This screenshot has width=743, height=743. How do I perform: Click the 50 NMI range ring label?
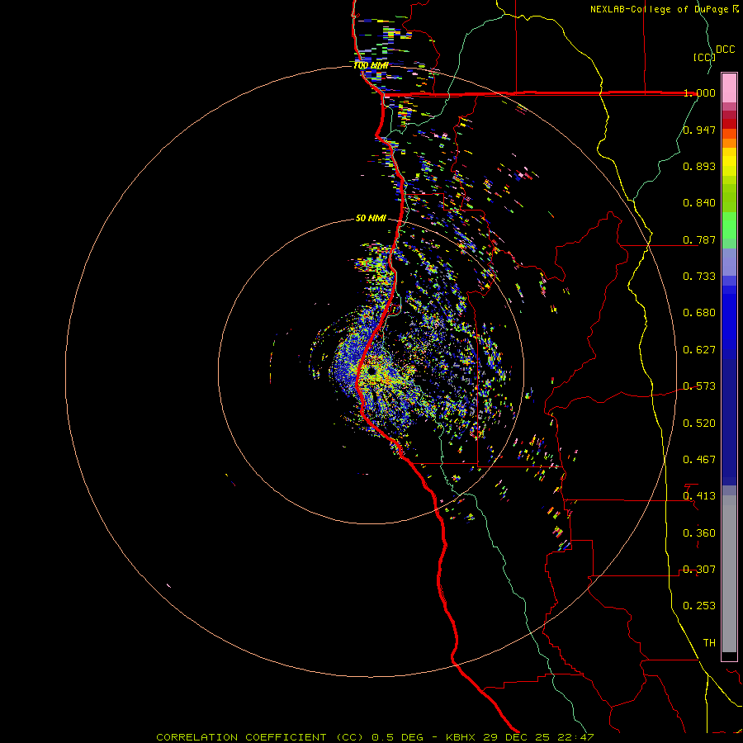point(371,219)
